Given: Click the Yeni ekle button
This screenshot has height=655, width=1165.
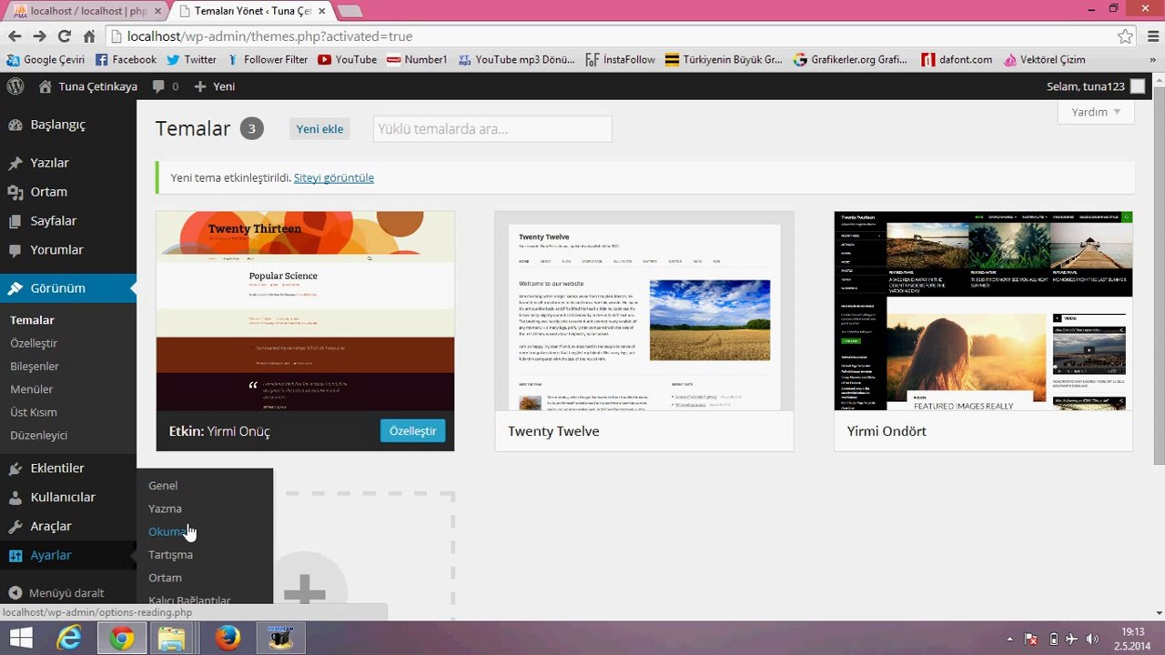Looking at the screenshot, I should click(x=319, y=129).
